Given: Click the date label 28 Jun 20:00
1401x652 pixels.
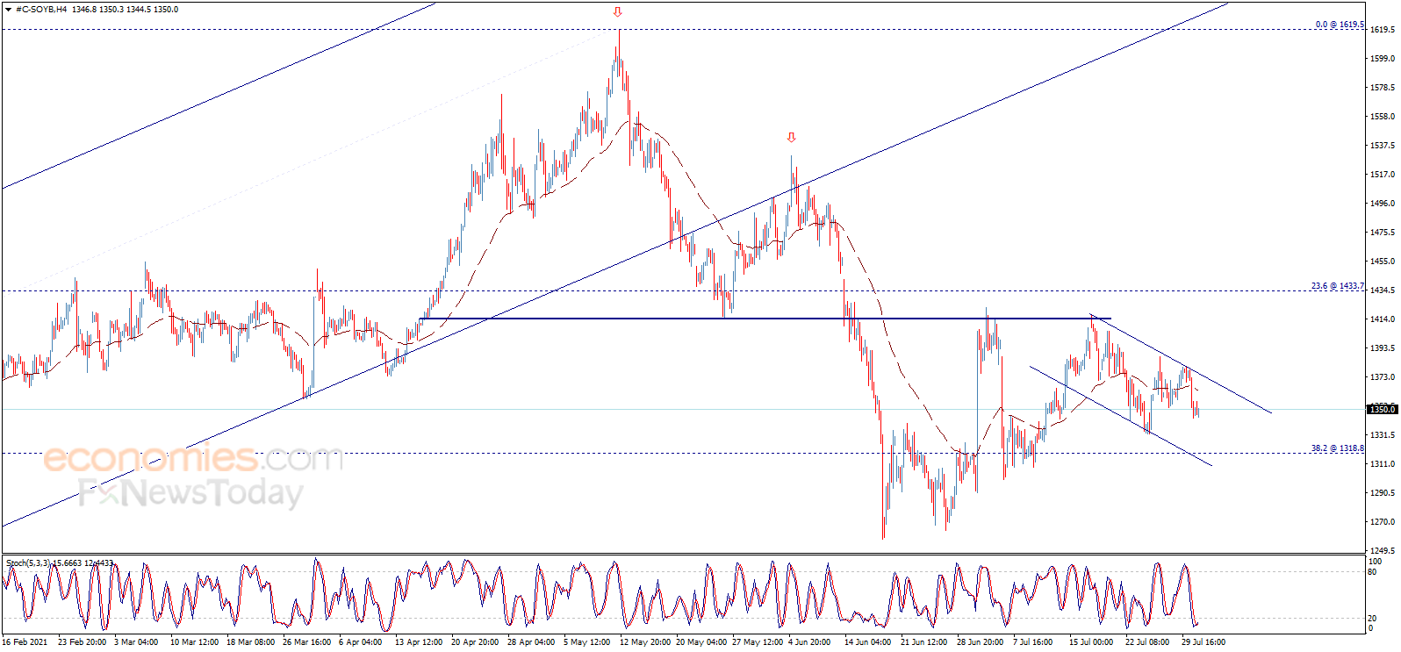Looking at the screenshot, I should pos(981,642).
